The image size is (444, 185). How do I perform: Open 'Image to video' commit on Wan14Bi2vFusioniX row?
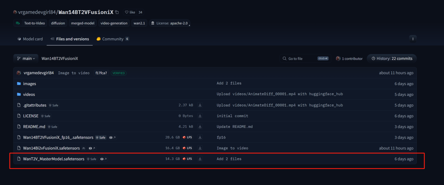[232, 148]
